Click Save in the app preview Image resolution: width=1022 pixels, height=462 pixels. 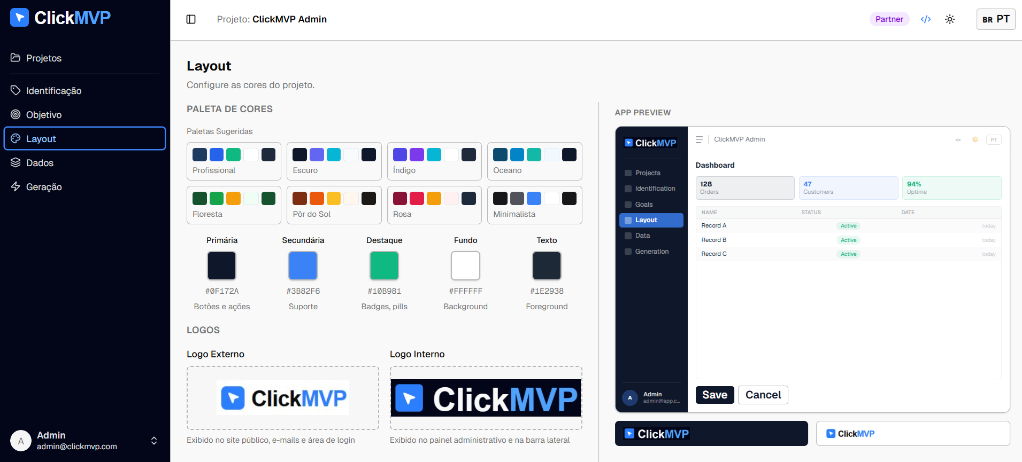(715, 395)
